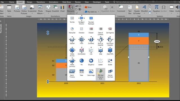Open the File tab
This screenshot has width=180, height=101.
2,2
